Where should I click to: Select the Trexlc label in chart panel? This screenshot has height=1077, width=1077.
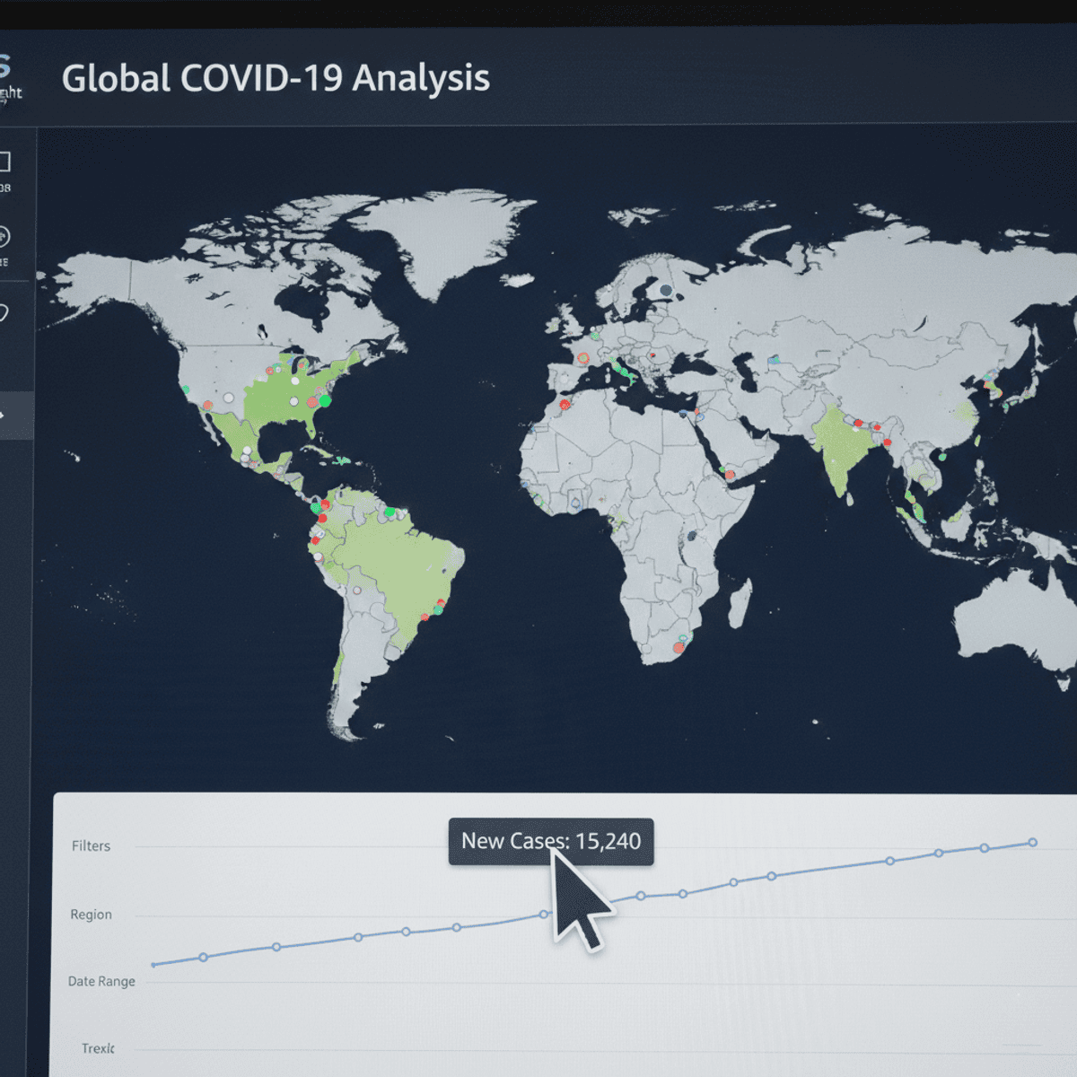tap(98, 1048)
